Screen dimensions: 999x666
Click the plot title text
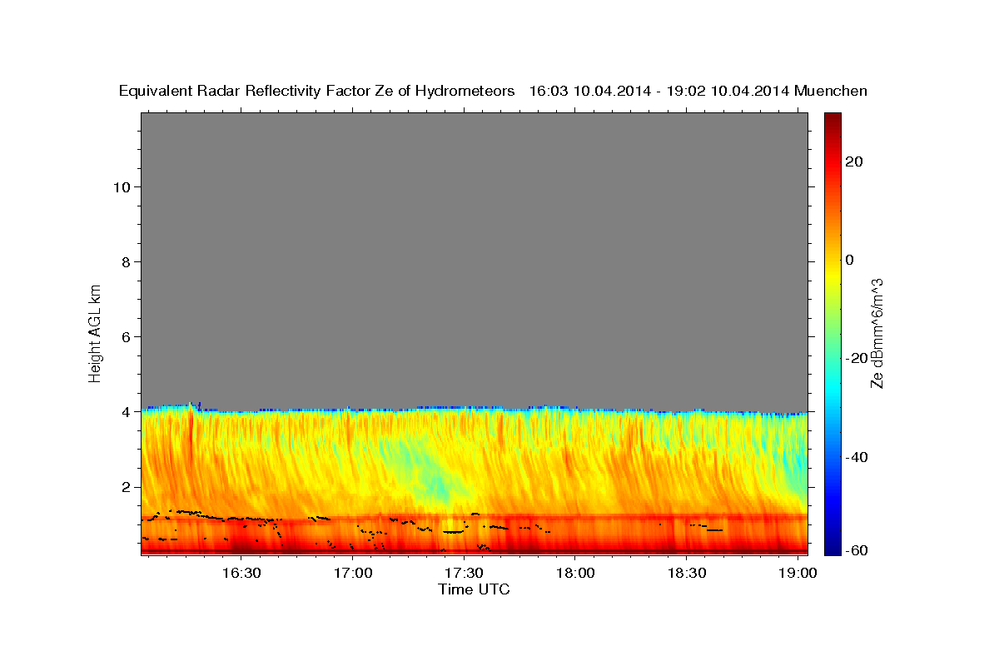pyautogui.click(x=494, y=91)
